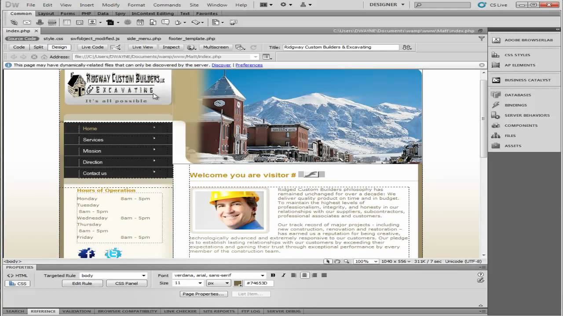563x316 pixels.
Task: Click the Stop icon in the address bar
Action: (34, 57)
